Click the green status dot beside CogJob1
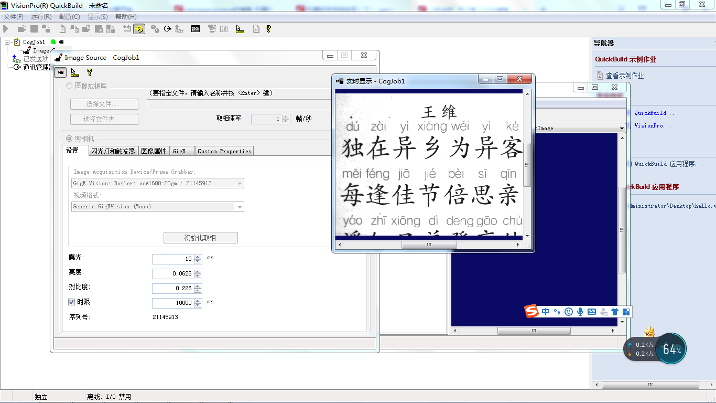 pos(53,42)
